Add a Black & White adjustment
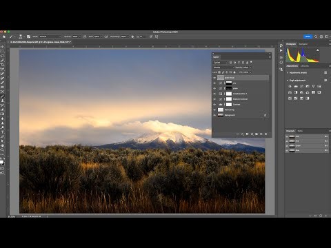This screenshot has width=331, height=248. (x=296, y=92)
